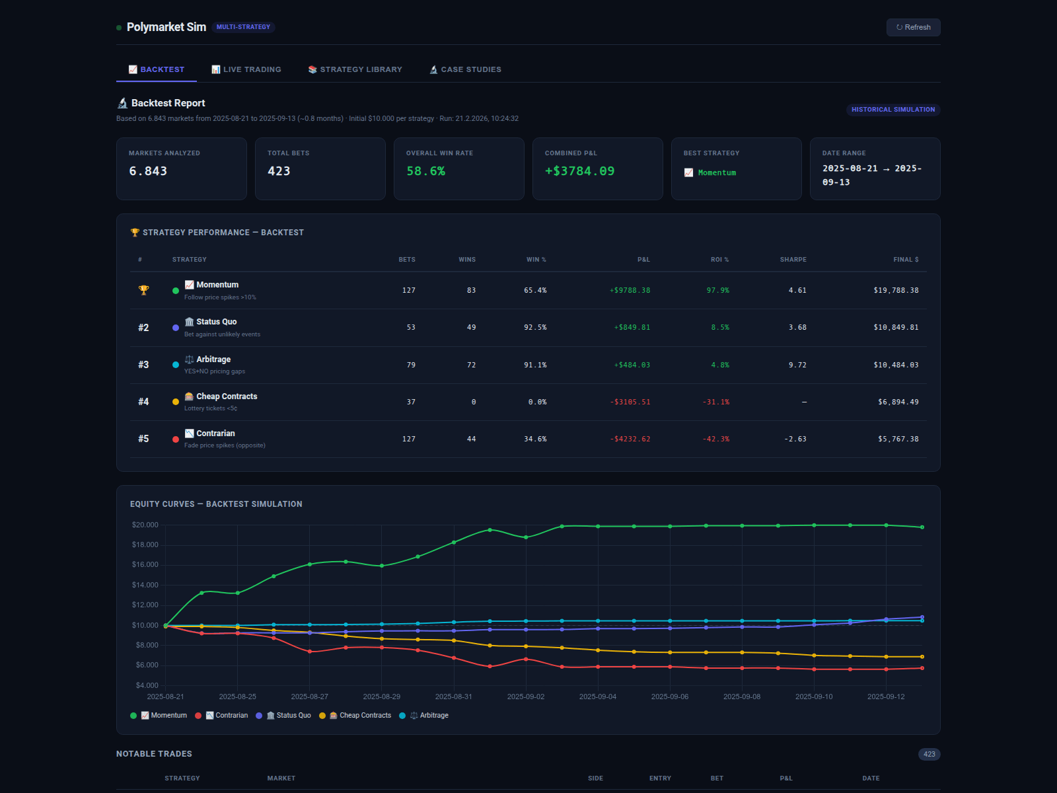
Task: Switch to the Live Trading tab
Action: (246, 69)
